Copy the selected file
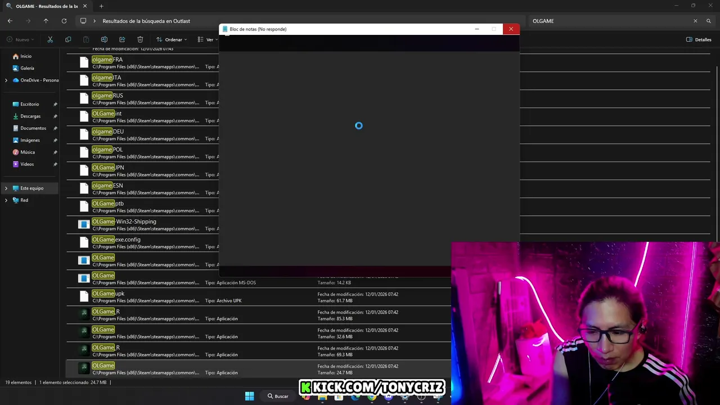Screen dimensions: 720x405 (x=68, y=39)
